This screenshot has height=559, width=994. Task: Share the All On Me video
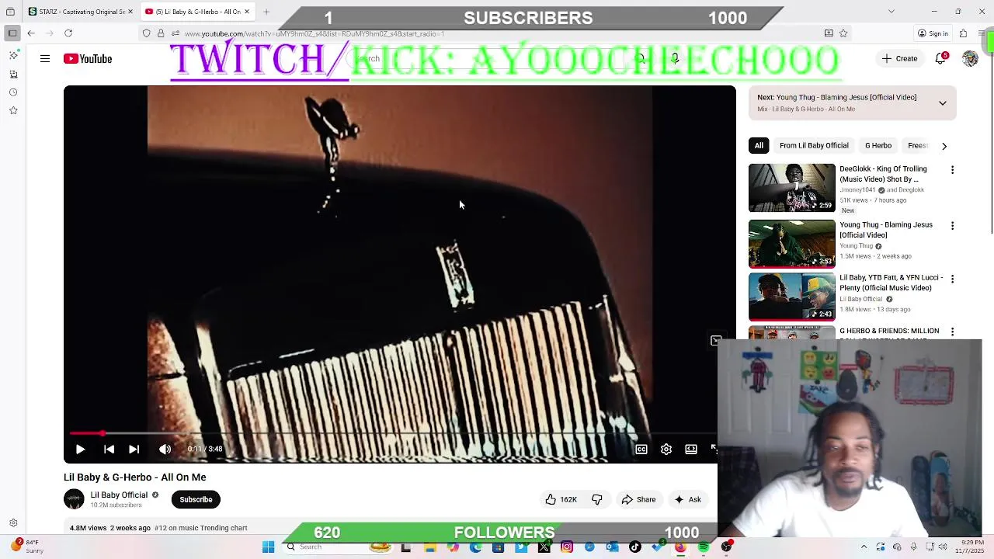(x=638, y=499)
